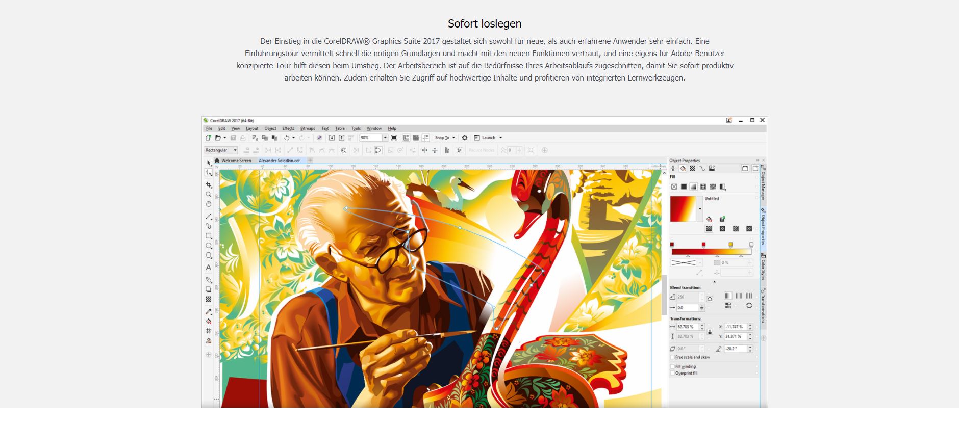Open the Undo history dropdown arrow
Viewport: 959px width, 426px height.
point(293,138)
